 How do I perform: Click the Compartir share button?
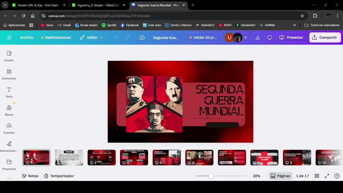pos(325,38)
